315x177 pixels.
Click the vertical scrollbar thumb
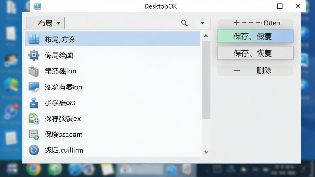coord(206,80)
